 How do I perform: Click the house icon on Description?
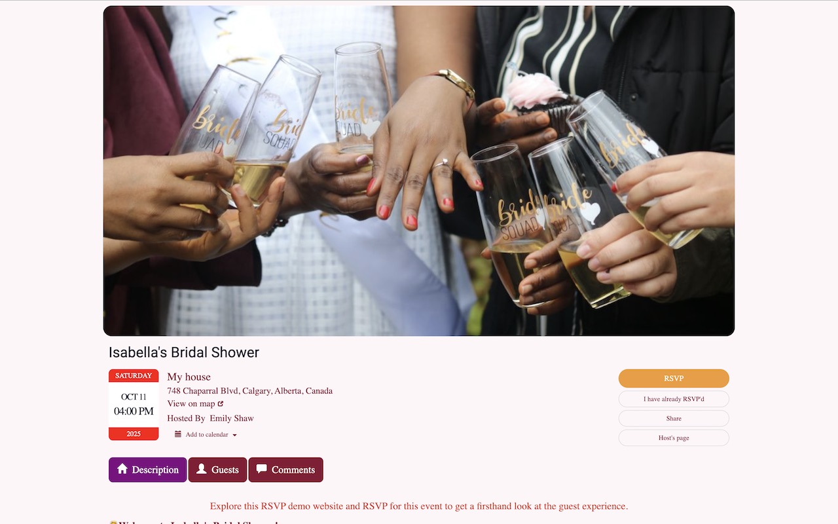[122, 469]
